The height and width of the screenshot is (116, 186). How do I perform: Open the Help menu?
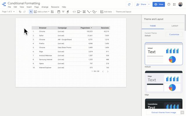[64, 7]
